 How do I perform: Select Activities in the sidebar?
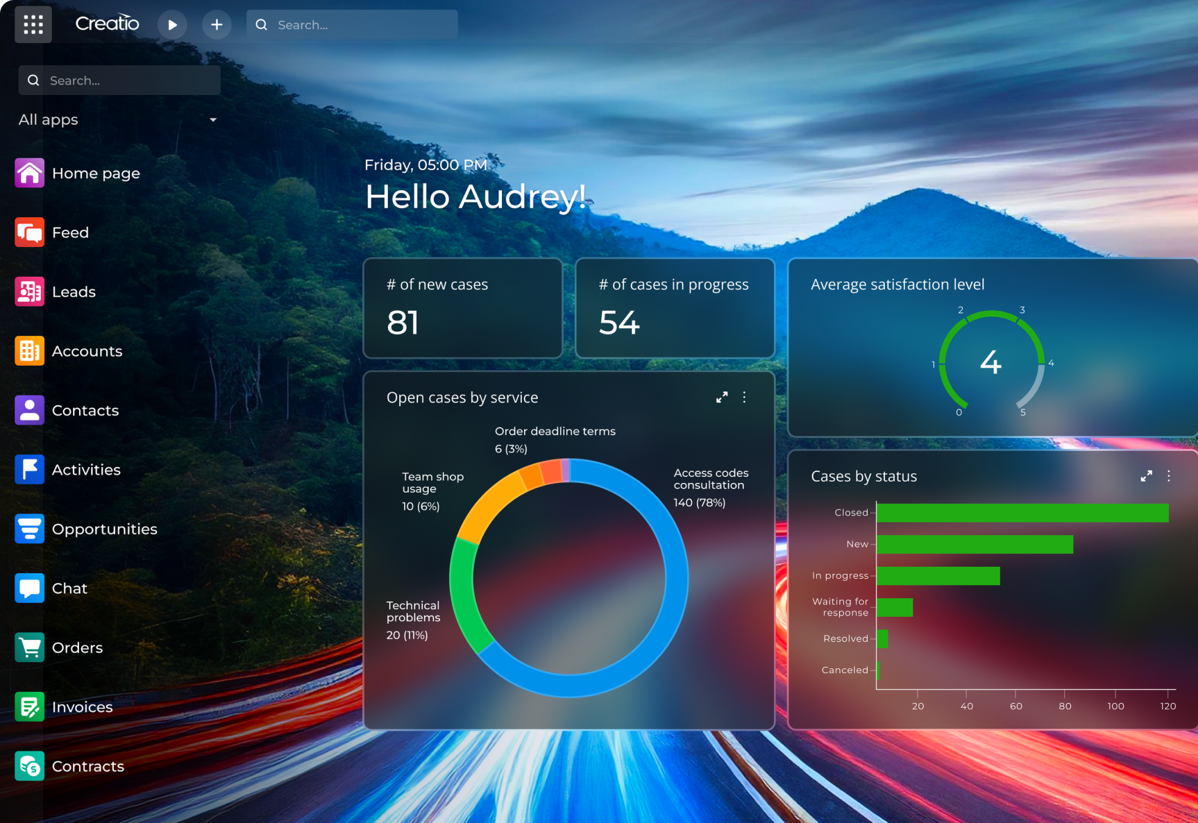pyautogui.click(x=86, y=470)
